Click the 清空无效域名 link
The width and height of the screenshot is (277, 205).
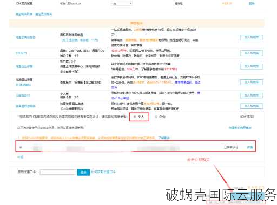[44, 14]
